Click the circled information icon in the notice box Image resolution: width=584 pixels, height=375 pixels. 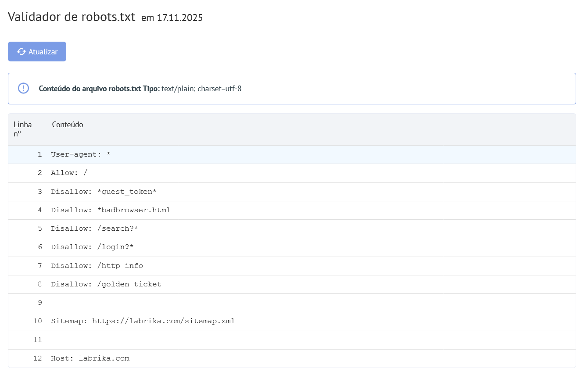click(23, 88)
